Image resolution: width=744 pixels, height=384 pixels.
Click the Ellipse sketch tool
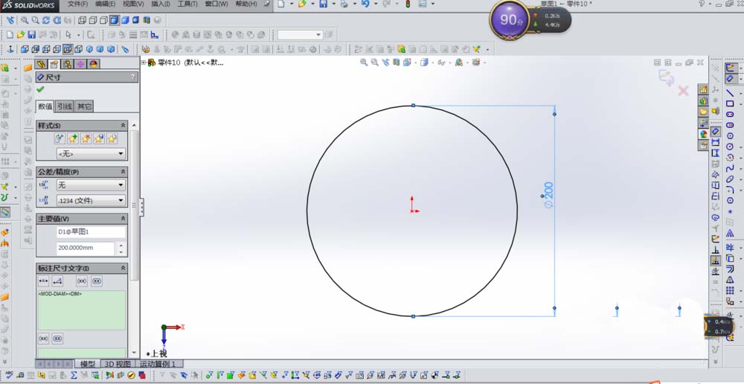coord(730,179)
